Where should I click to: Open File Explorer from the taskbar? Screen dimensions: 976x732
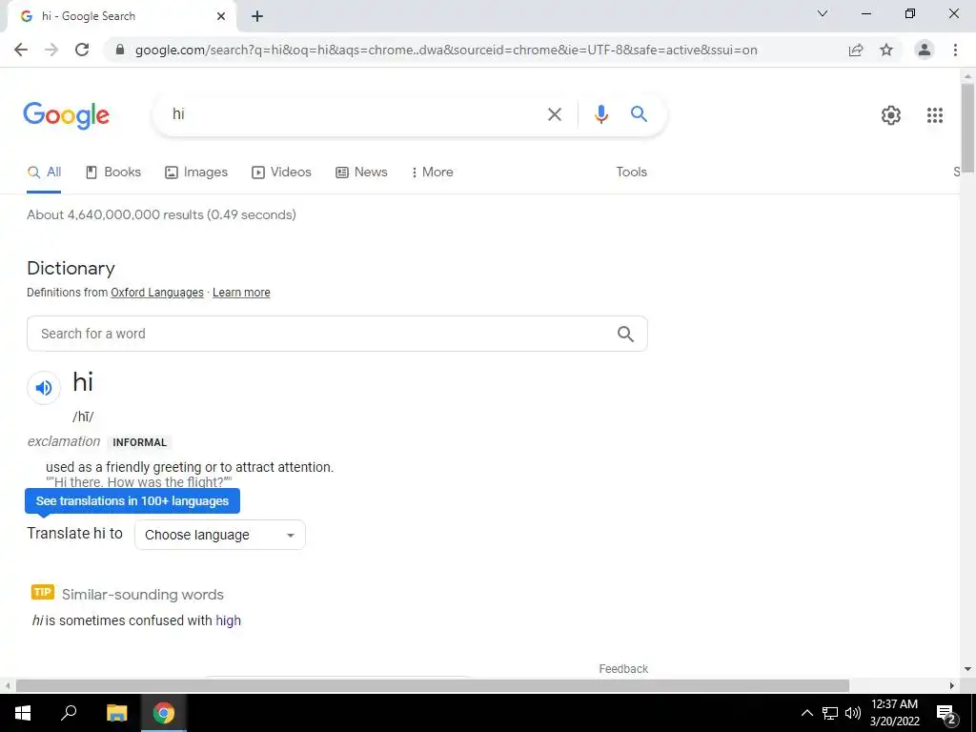[x=116, y=713]
